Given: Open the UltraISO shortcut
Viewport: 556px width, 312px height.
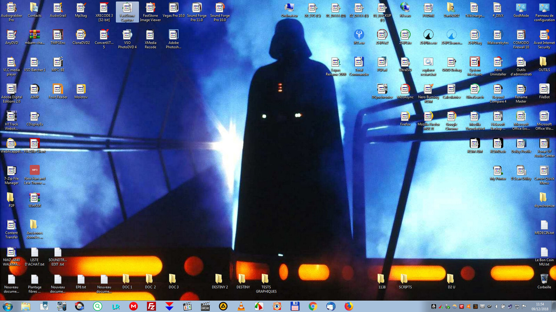Looking at the screenshot, I should click(x=405, y=65).
